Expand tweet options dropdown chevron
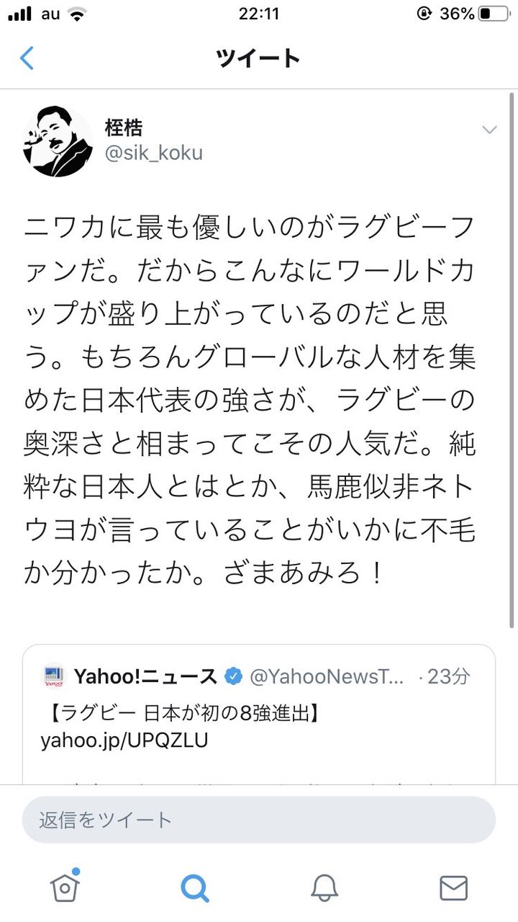This screenshot has width=518, height=922. [489, 130]
